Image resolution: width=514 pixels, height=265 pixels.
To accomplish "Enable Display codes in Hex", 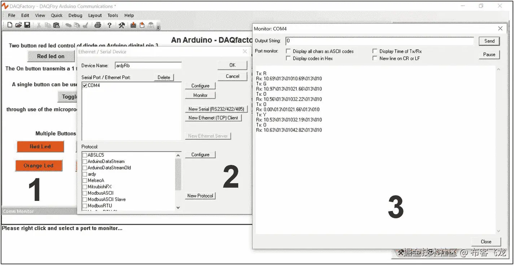I will (288, 58).
